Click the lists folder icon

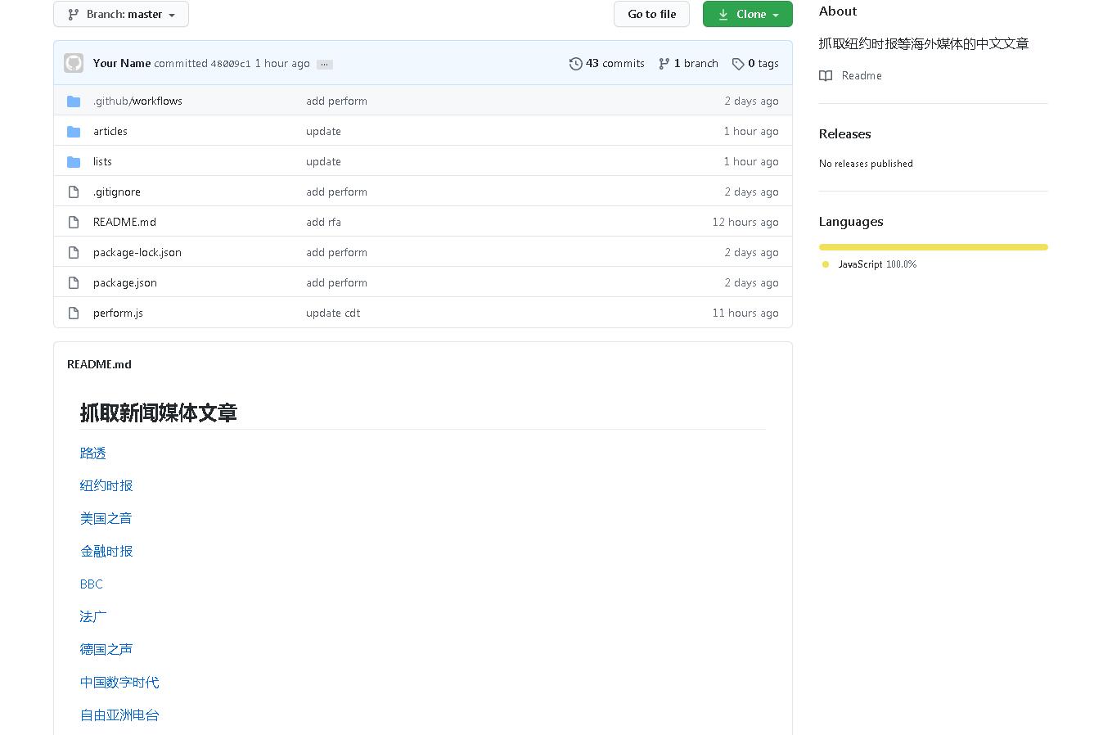pyautogui.click(x=74, y=161)
